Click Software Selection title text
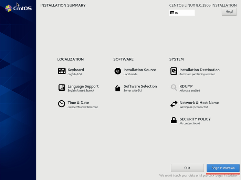Screen dimensions: 241x180 coord(140,86)
